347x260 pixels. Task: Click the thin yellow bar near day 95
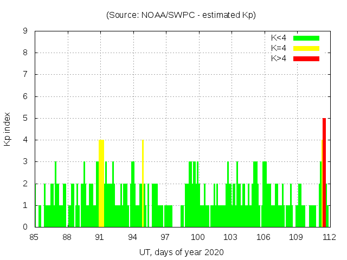click(x=143, y=183)
